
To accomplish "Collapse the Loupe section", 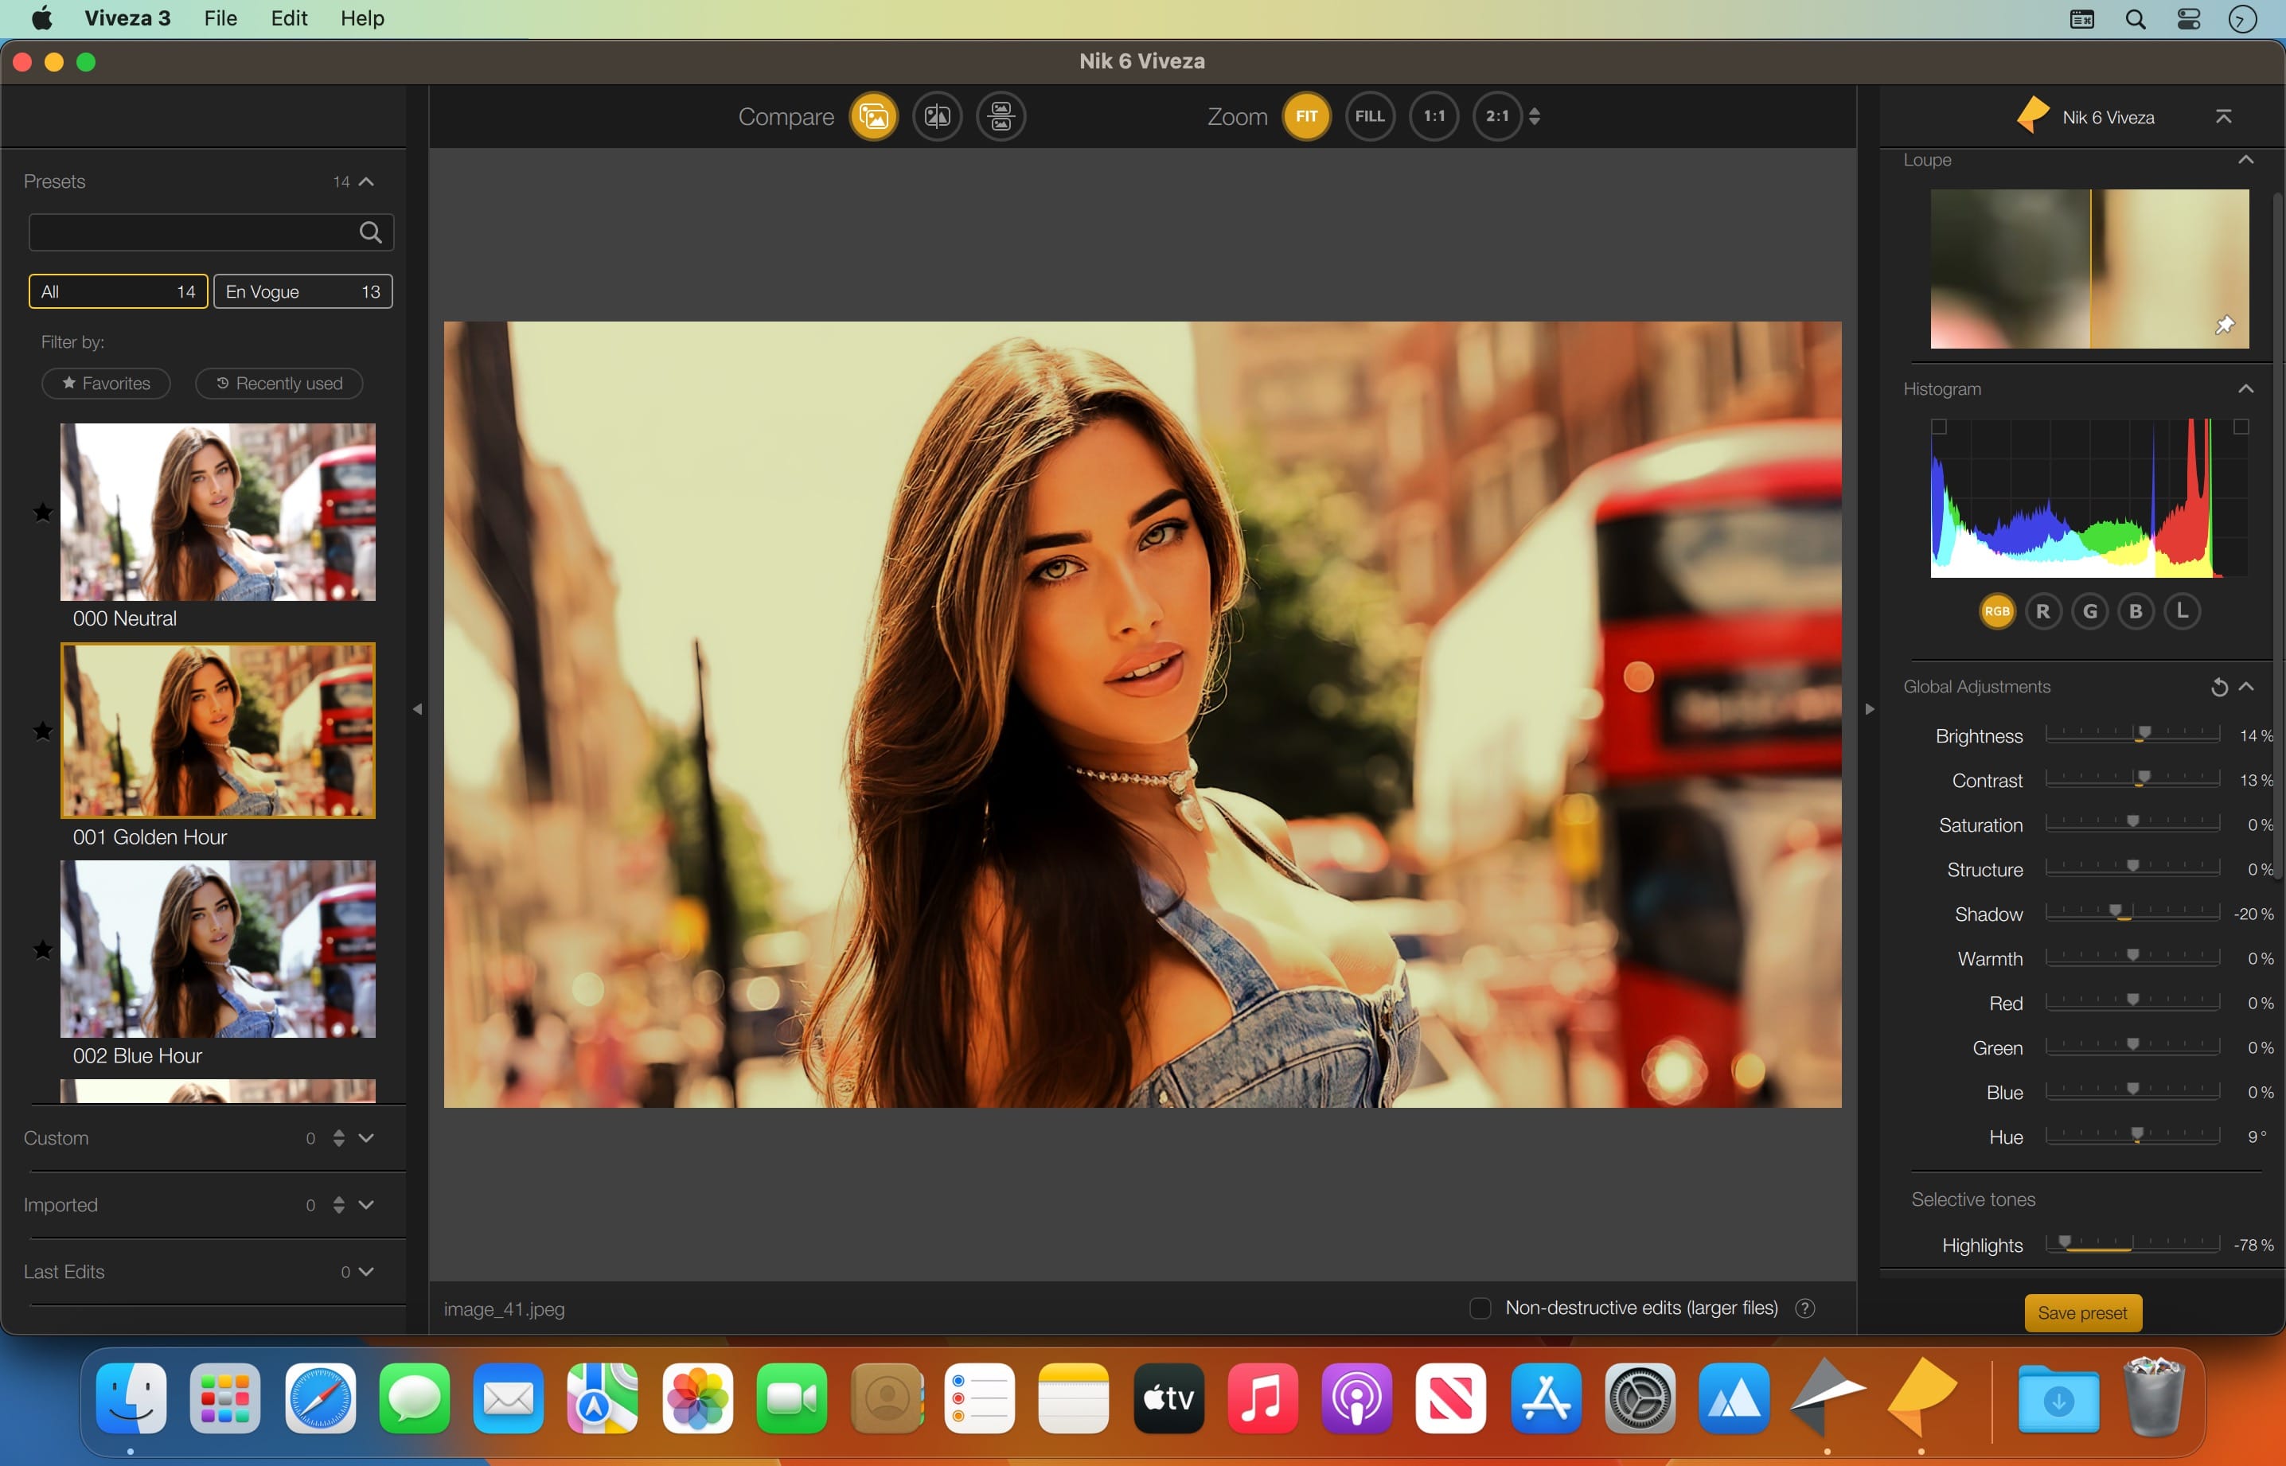I will tap(2246, 160).
